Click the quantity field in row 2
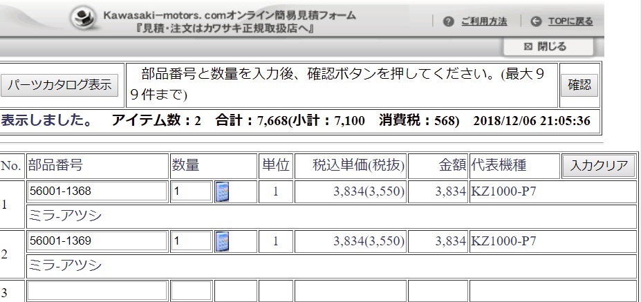This screenshot has height=302, width=641. (x=192, y=242)
